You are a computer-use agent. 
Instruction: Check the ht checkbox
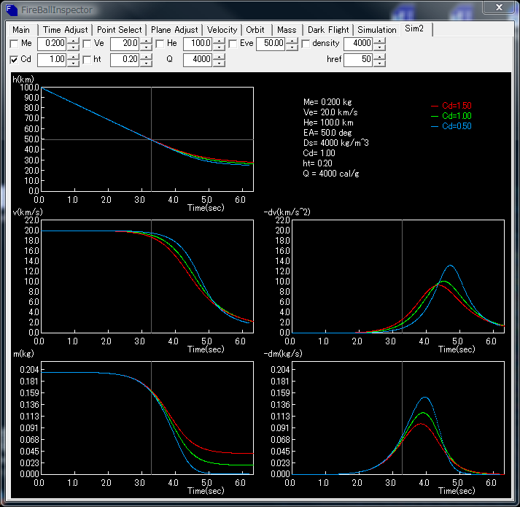click(88, 60)
